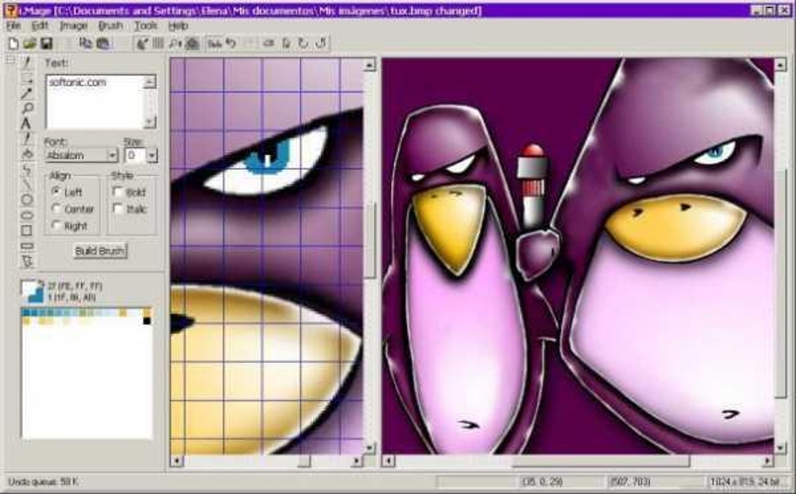Click the Build Brush button
Screen dimensions: 796x494
tap(100, 251)
